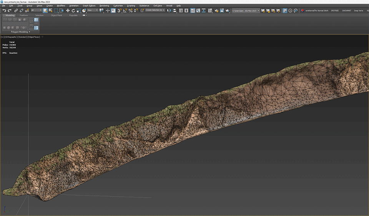Switch to the Freeform ribbon tab
Image resolution: width=369 pixels, height=216 pixels.
(24, 15)
